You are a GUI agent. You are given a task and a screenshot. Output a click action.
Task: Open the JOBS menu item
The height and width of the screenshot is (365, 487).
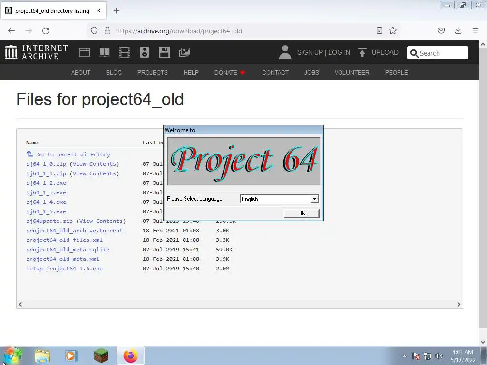(312, 73)
